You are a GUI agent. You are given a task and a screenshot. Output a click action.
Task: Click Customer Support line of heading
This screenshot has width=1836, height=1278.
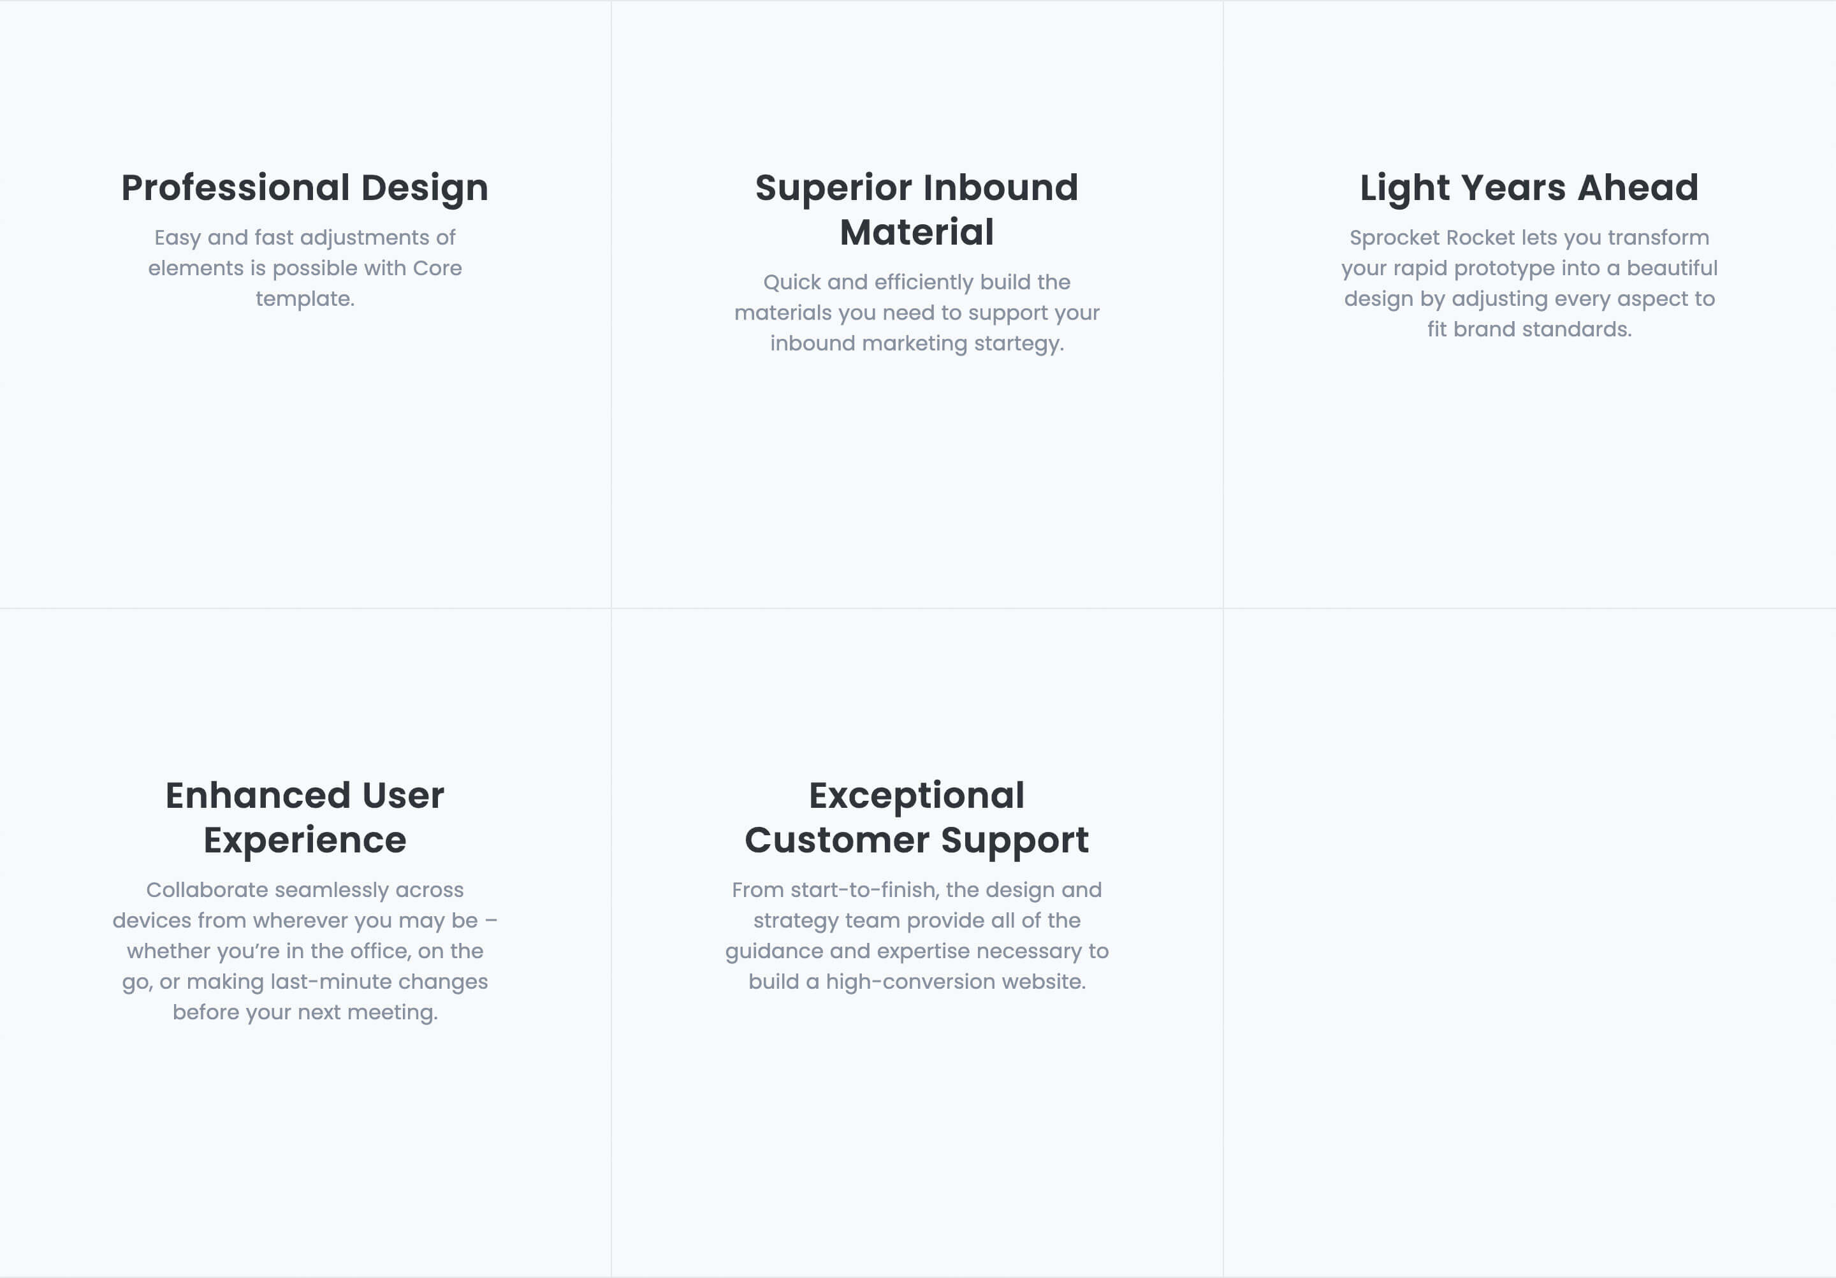[x=916, y=841]
